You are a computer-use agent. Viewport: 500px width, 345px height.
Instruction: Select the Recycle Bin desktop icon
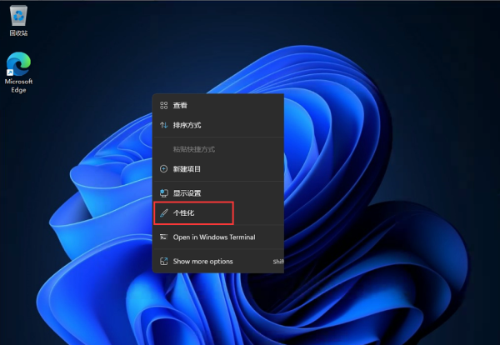18,14
